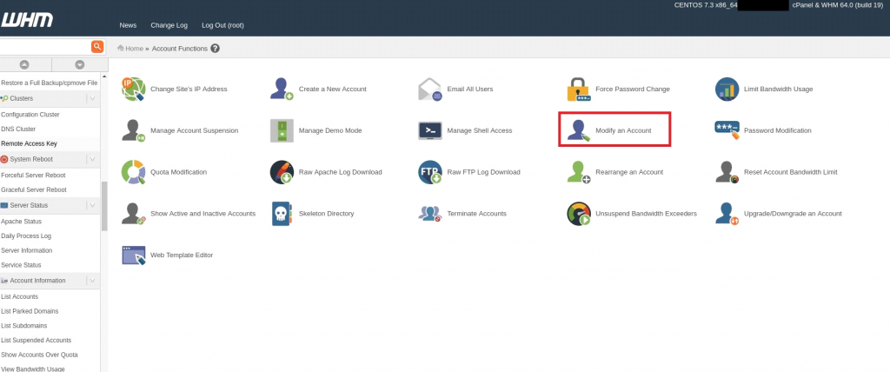Viewport: 890px width, 372px height.
Task: Collapse the Clusters sidebar section
Action: coord(93,98)
